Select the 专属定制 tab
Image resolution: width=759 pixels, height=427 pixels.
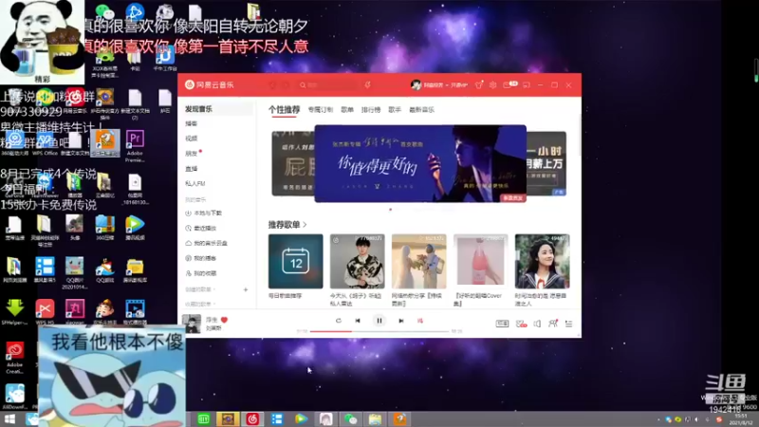click(x=321, y=110)
